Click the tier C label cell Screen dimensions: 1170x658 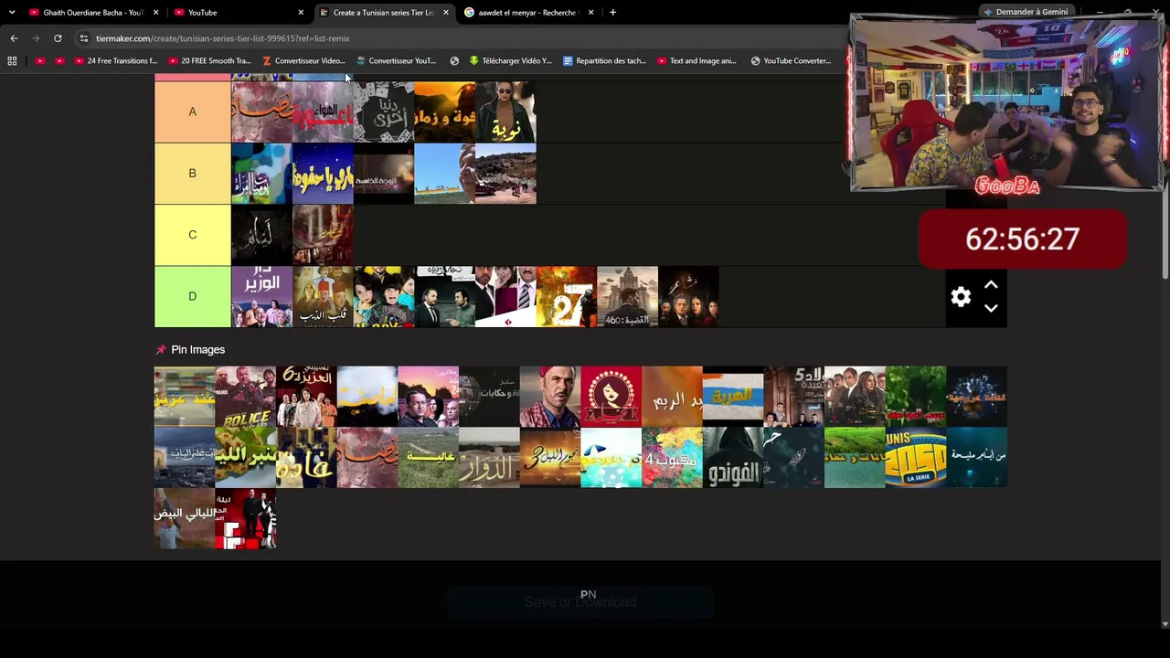(192, 235)
